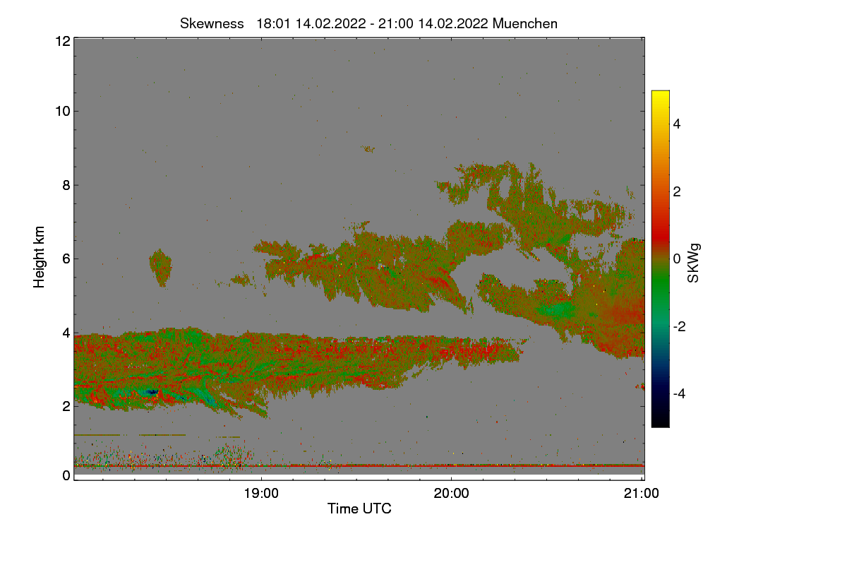
Task: Click the "12" height tick label
Action: tap(62, 41)
